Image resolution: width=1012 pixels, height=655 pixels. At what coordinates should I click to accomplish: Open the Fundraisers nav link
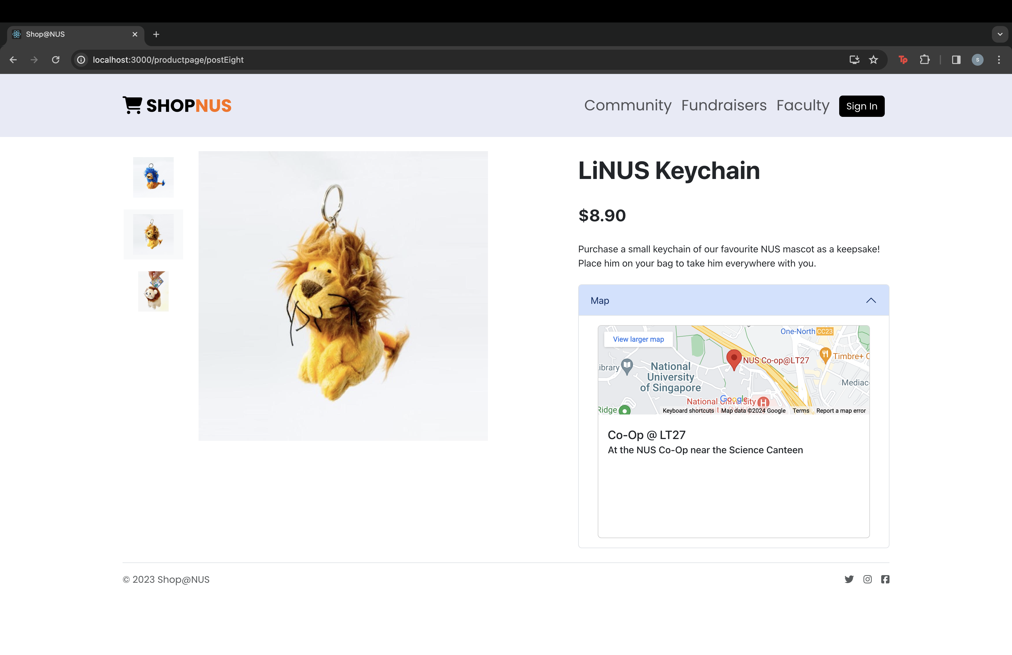coord(724,105)
